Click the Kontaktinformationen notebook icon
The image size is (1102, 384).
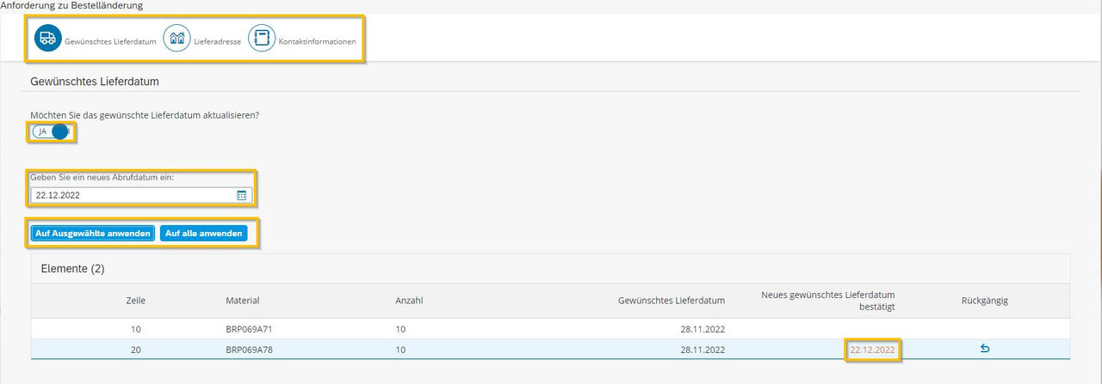click(x=262, y=39)
